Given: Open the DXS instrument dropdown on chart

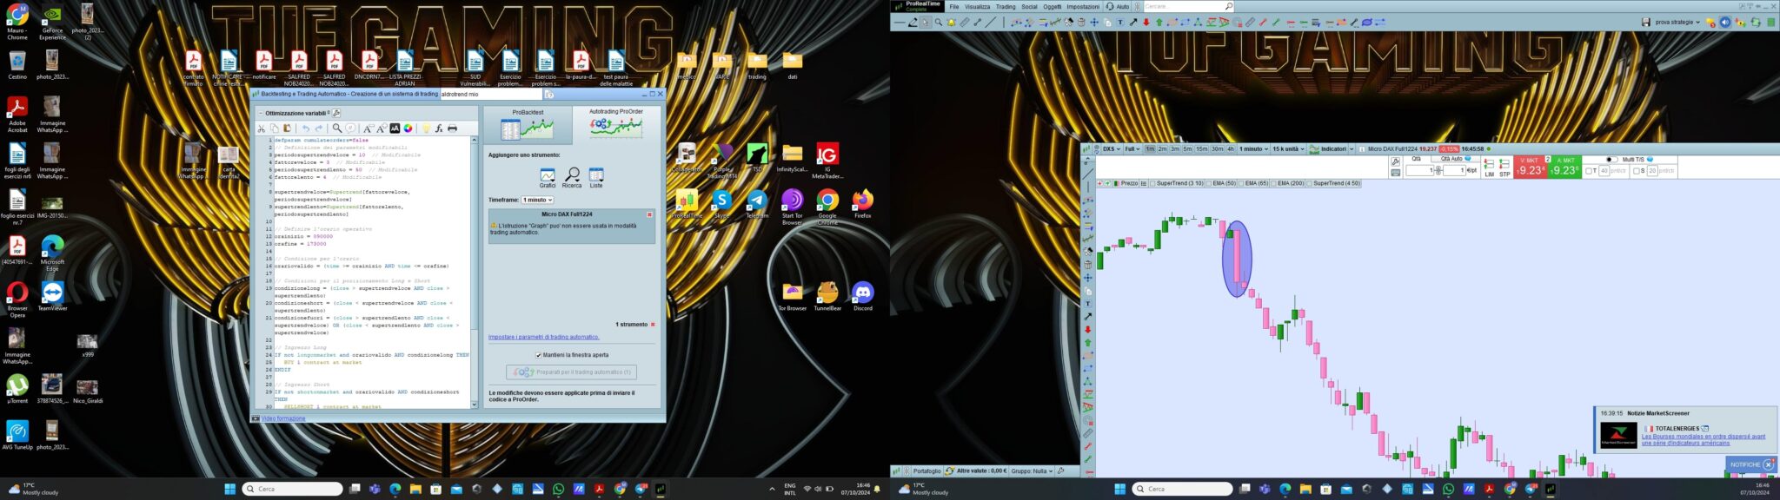Looking at the screenshot, I should point(1112,149).
